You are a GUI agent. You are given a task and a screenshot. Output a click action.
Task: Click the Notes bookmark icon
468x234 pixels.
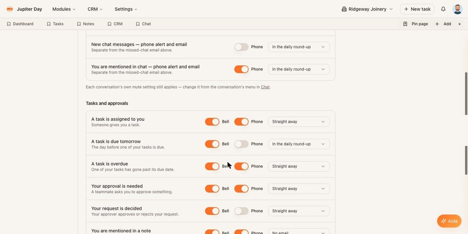pyautogui.click(x=79, y=24)
